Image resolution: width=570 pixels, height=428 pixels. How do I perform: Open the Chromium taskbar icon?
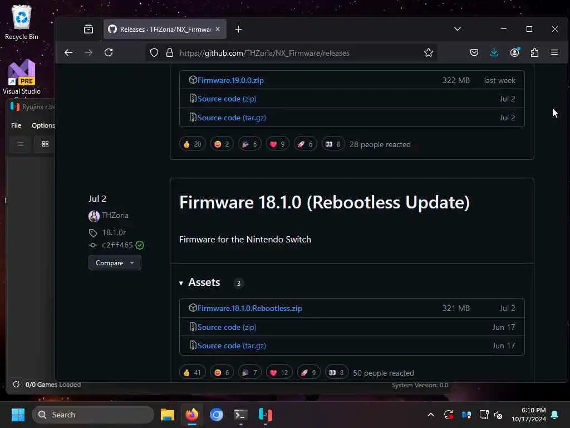(x=217, y=415)
